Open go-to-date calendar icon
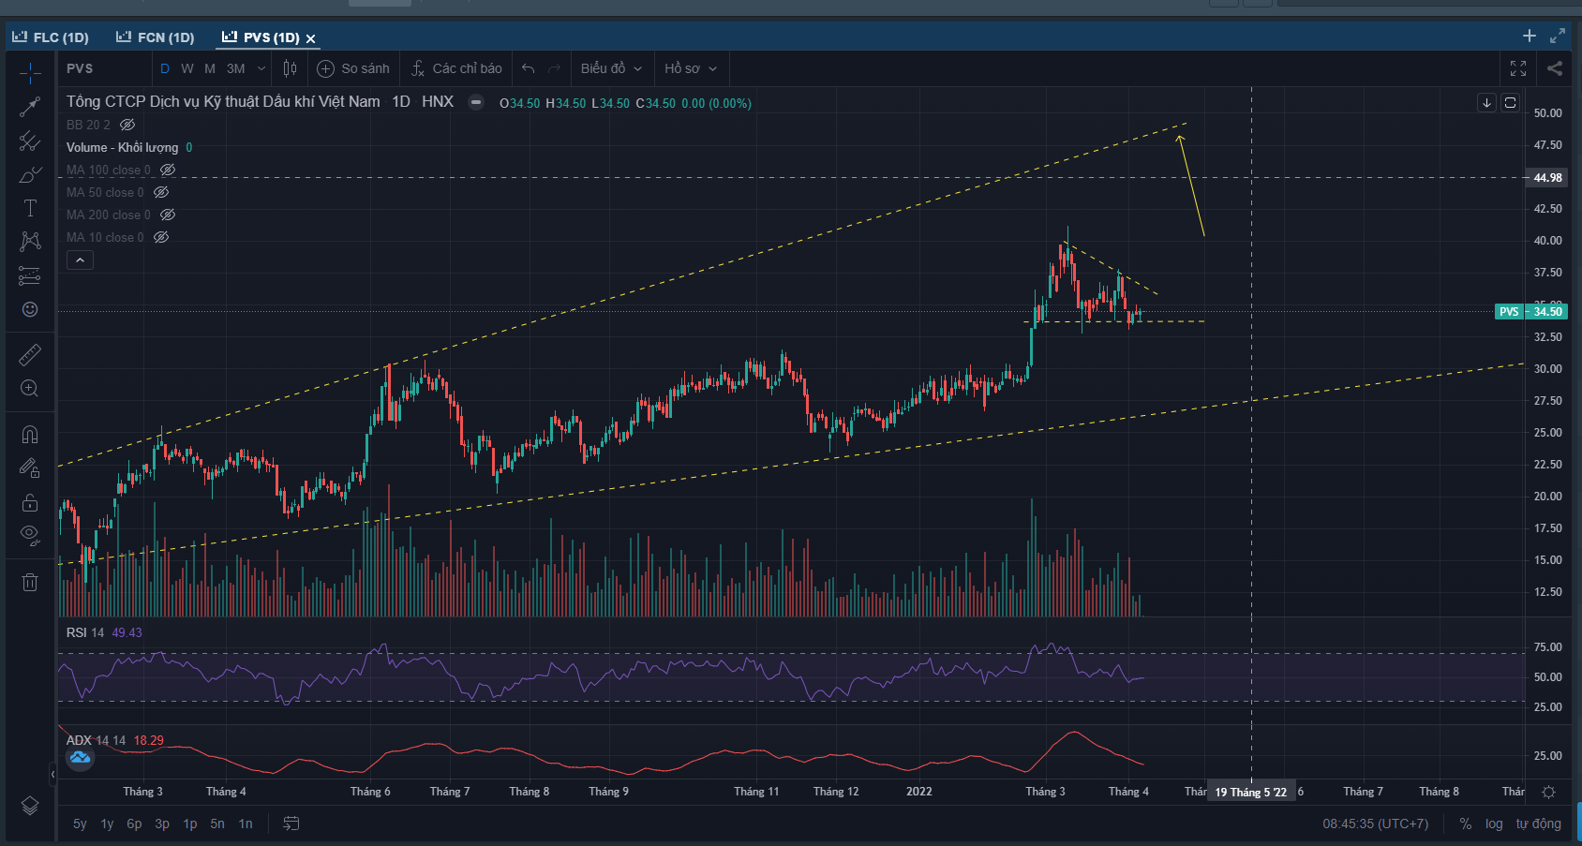This screenshot has width=1582, height=846. tap(291, 824)
